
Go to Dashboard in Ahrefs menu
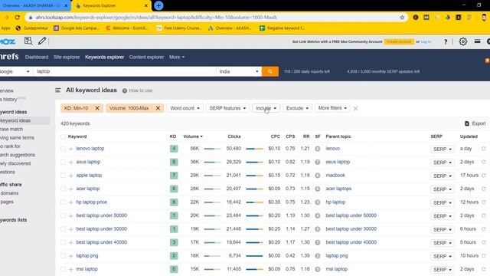pos(37,58)
